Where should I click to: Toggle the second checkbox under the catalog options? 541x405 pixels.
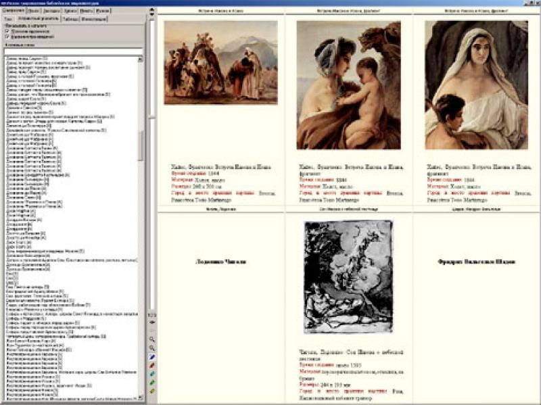[x=7, y=37]
